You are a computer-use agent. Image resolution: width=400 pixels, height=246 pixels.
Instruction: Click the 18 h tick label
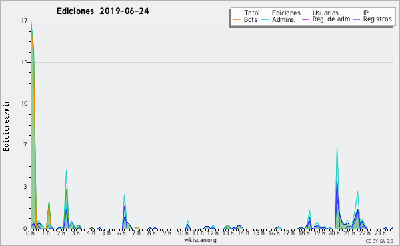(x=305, y=233)
